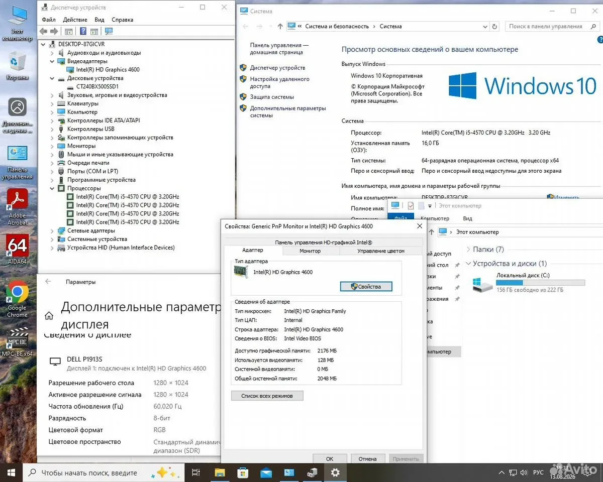
Task: Toggle console tree icon in Device Manager toolbar
Action: (68, 31)
